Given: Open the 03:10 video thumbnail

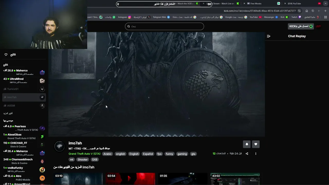Looking at the screenshot, I should (x=78, y=179).
